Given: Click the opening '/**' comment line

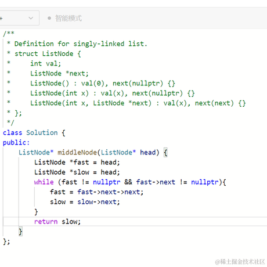Looking at the screenshot, I should 9,34.
